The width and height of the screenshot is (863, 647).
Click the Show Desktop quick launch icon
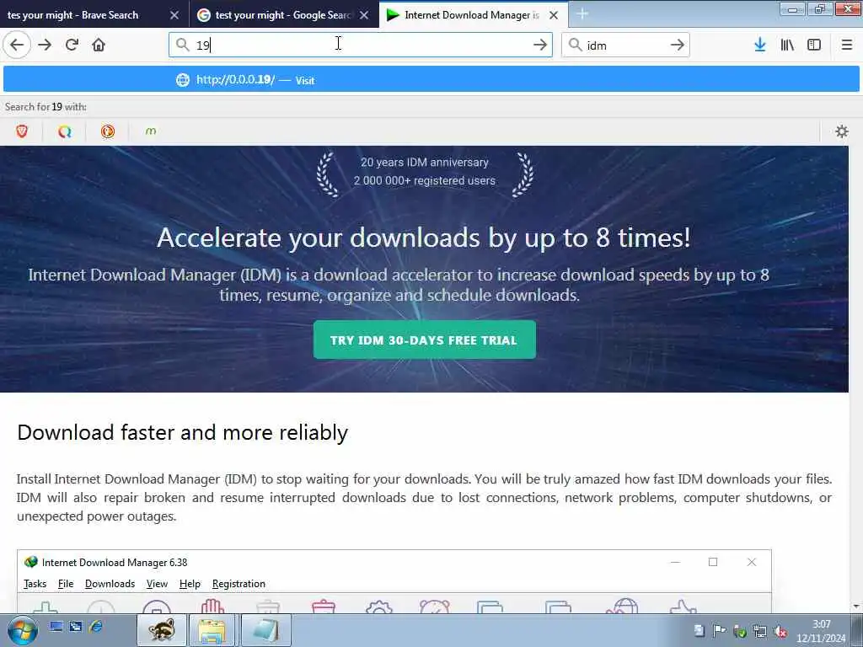click(x=56, y=626)
